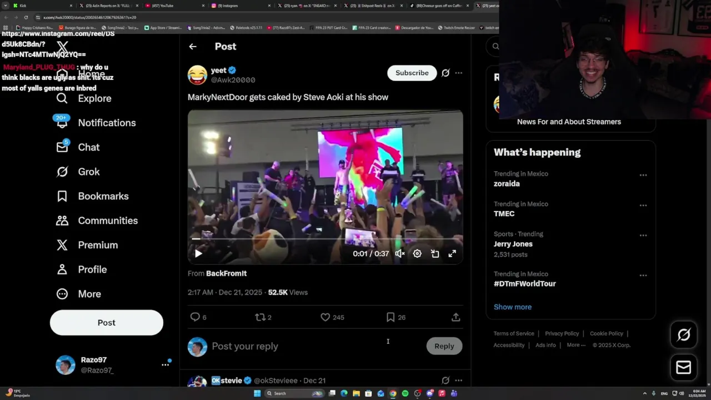
Task: Bookmark the post with 26 bookmarks
Action: pyautogui.click(x=395, y=317)
